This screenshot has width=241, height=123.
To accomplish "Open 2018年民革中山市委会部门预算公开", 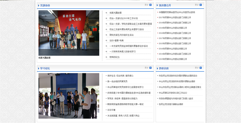I will point(175,23).
